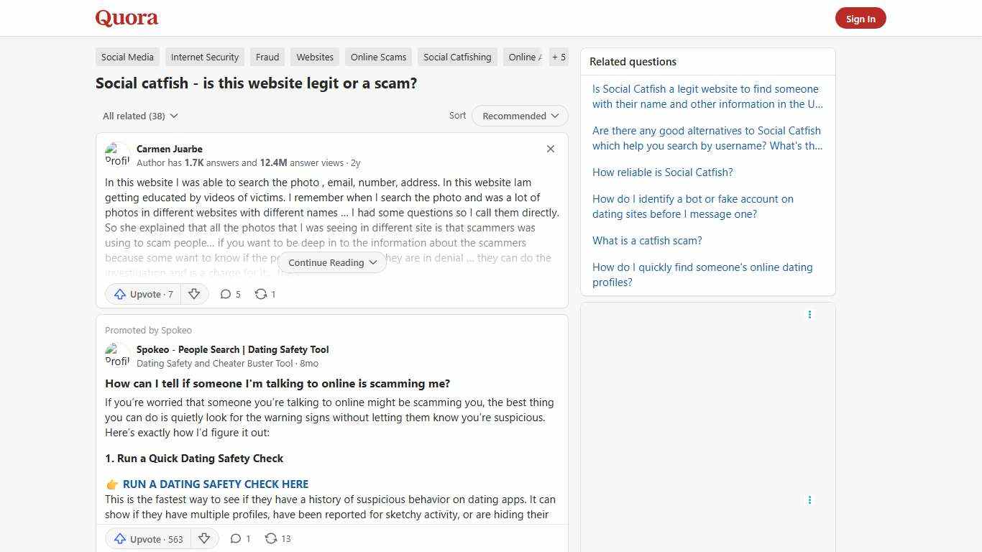
Task: Show the +5 hidden topic tags
Action: click(x=559, y=57)
